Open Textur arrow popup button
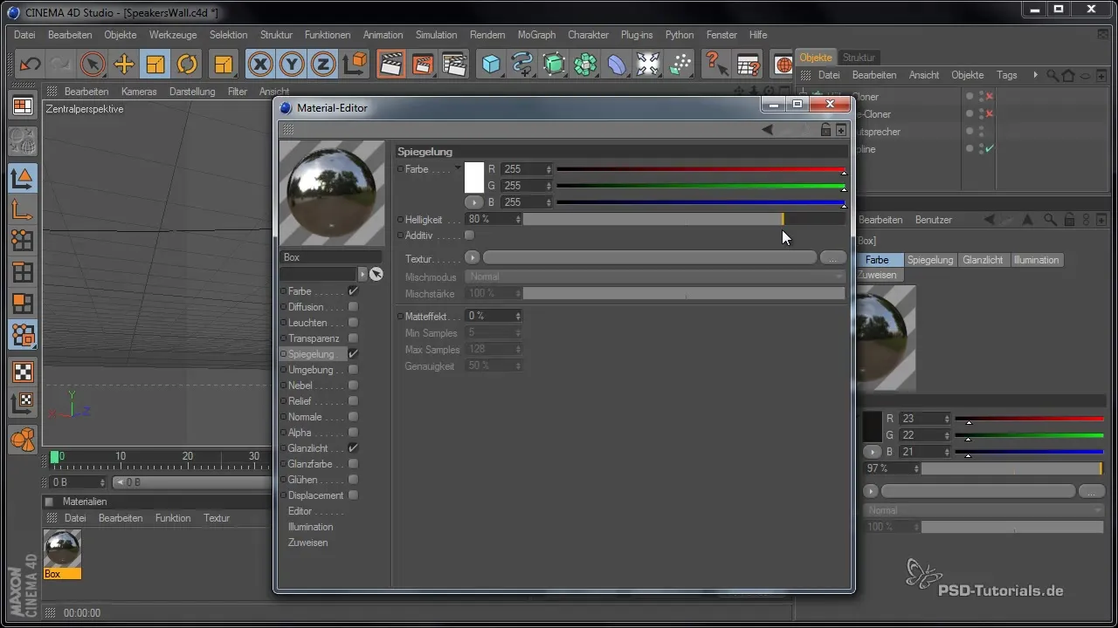This screenshot has width=1118, height=628. (x=472, y=258)
